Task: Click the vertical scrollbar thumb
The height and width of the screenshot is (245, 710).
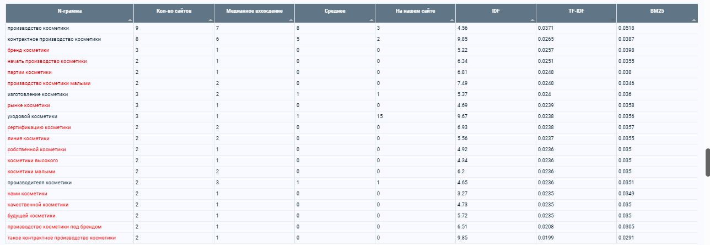Action: (x=708, y=162)
